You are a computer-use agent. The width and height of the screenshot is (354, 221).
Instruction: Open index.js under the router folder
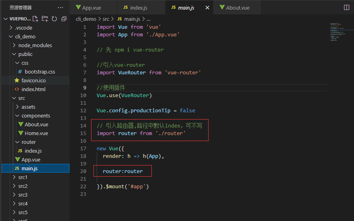click(36, 151)
